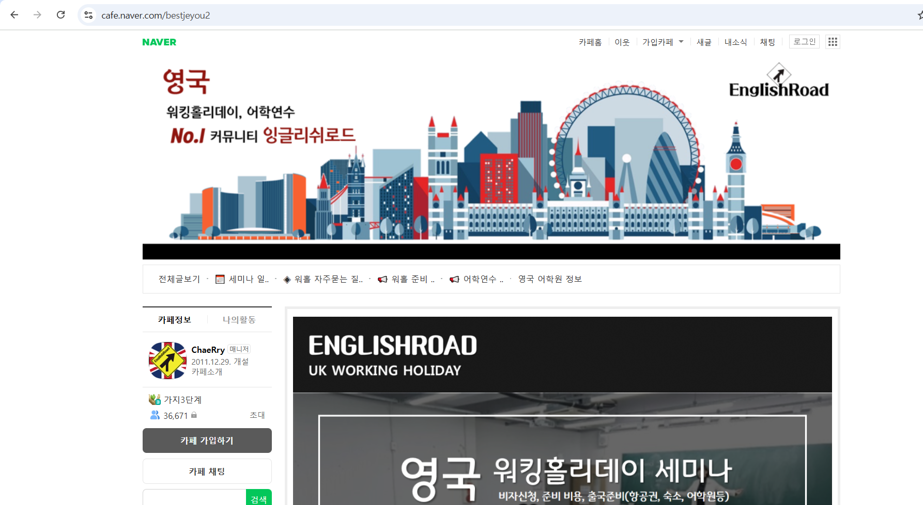
Task: Click the blue members icon beside 36,671
Action: click(155, 416)
